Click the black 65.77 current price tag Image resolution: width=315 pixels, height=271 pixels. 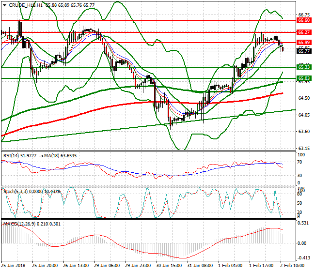point(304,51)
